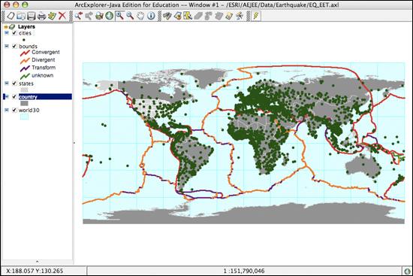The image size is (413, 276).
Task: Click the arrow at the layer panel's bottom
Action: pos(37,262)
